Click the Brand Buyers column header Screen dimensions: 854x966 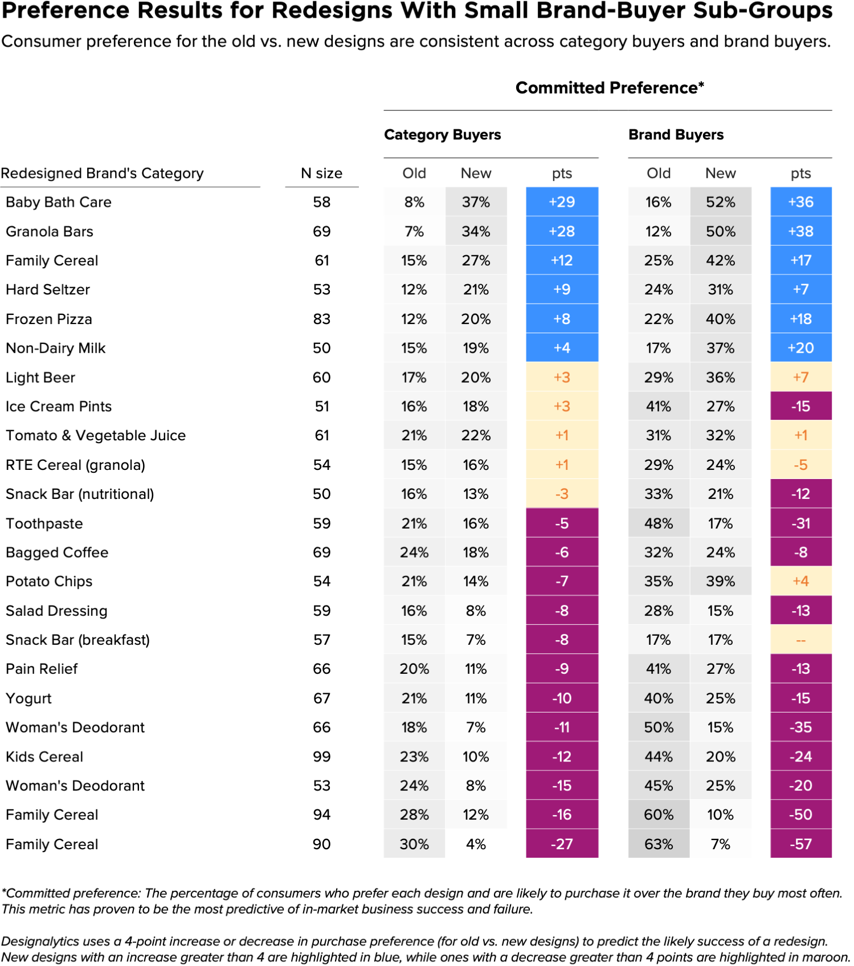(676, 135)
